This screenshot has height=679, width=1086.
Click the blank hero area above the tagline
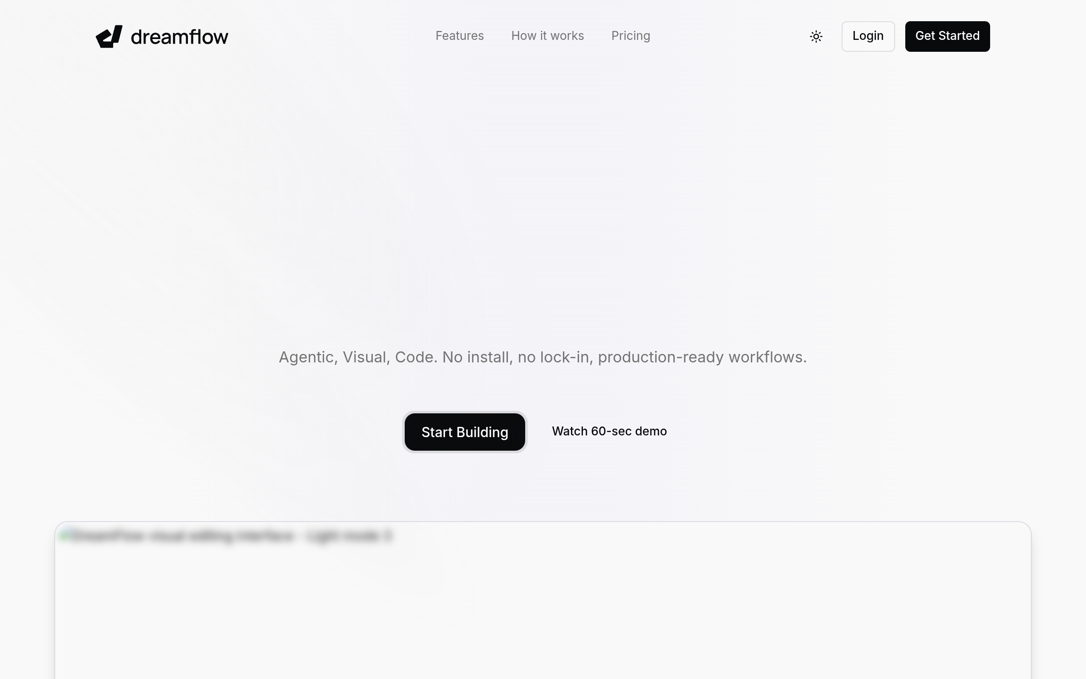543,202
